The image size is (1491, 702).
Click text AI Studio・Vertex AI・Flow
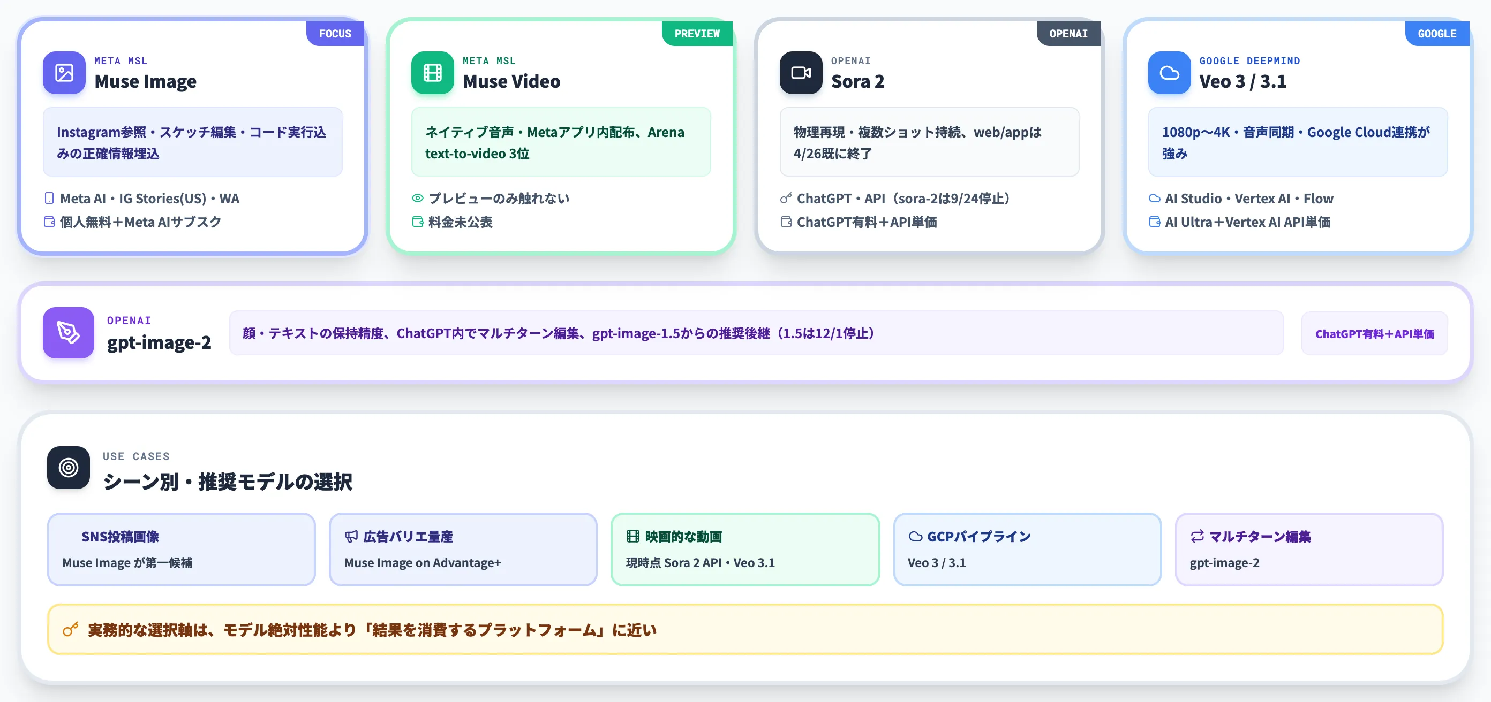(1249, 199)
